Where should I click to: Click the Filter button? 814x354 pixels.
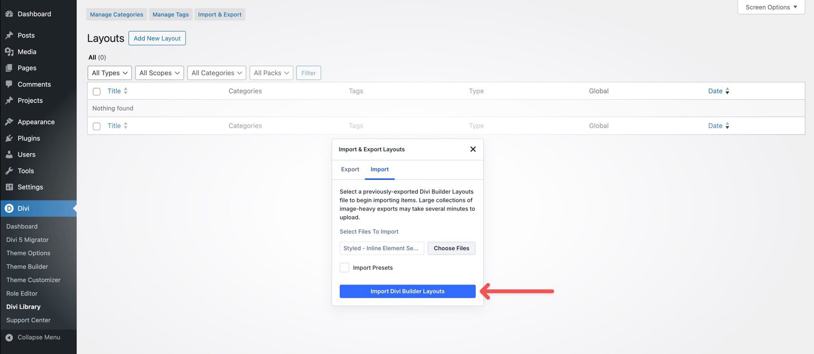[x=308, y=73]
